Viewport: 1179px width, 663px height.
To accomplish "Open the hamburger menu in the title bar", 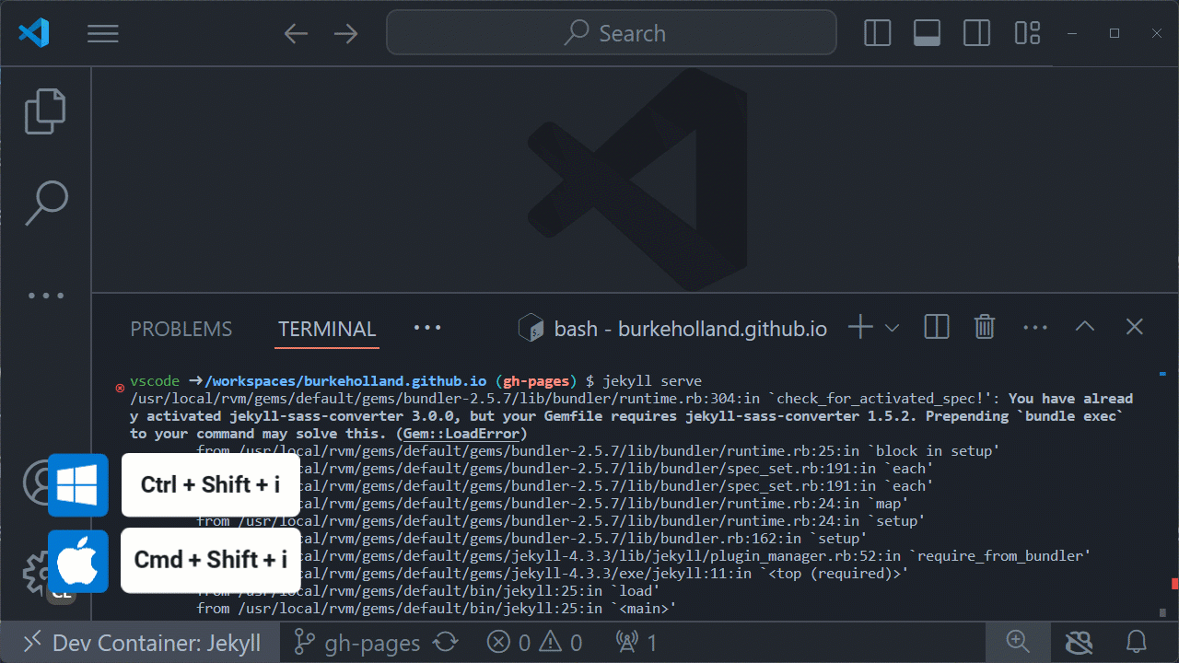I will point(102,33).
